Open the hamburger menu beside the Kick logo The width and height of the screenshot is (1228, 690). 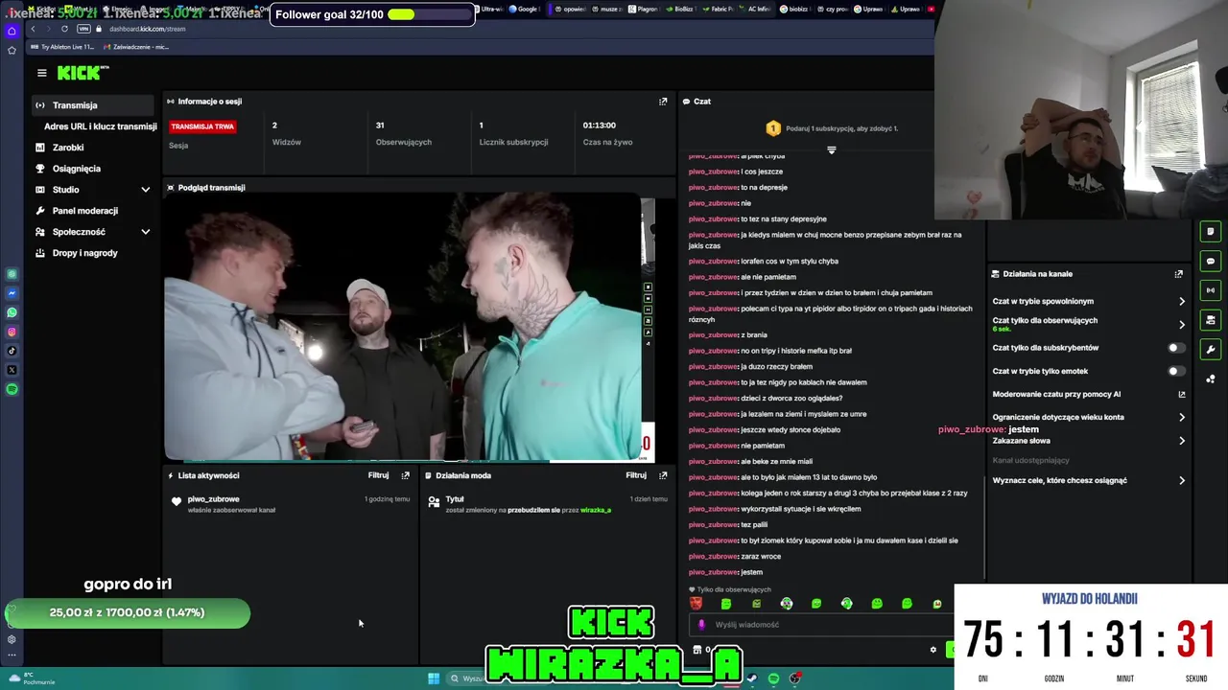41,73
